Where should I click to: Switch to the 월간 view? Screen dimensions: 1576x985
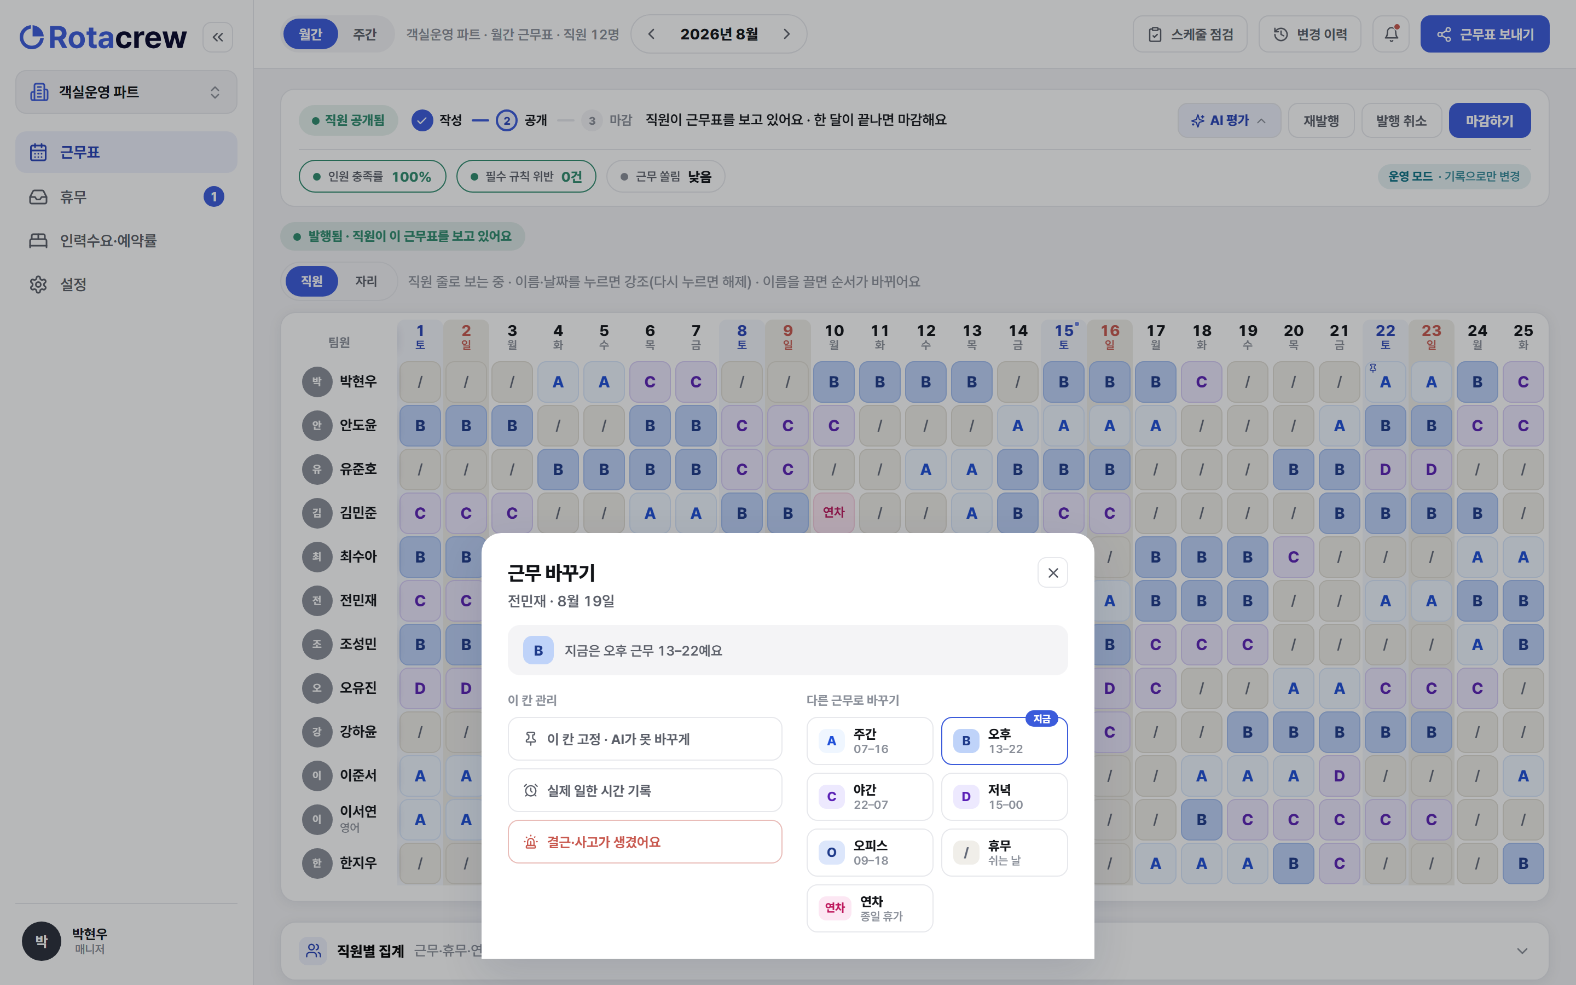[x=310, y=34]
